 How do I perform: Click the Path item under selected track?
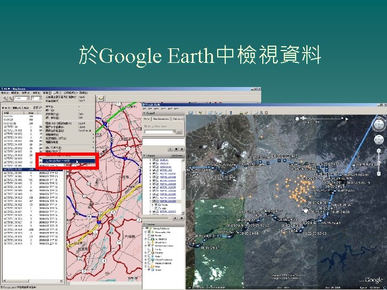(164, 208)
